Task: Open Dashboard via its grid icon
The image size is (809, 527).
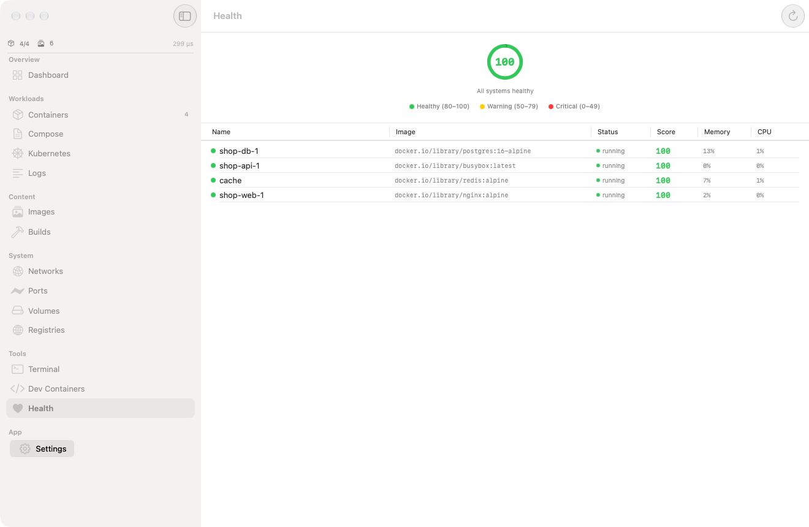Action: [17, 75]
